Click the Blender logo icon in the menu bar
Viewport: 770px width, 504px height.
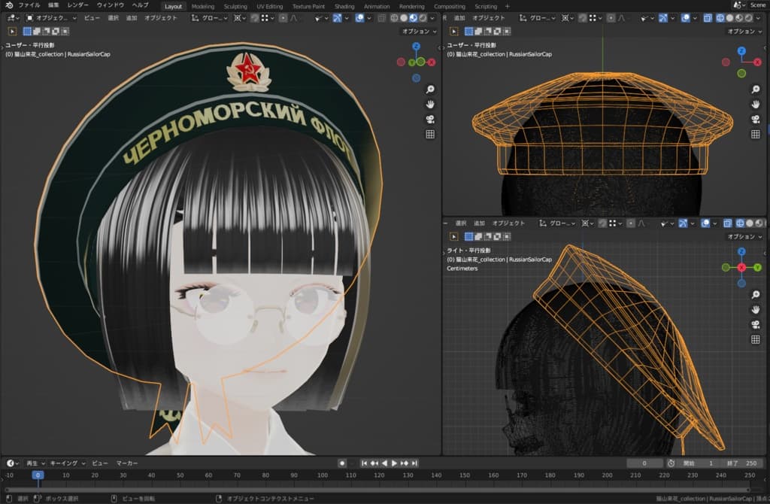point(8,5)
